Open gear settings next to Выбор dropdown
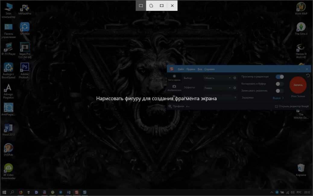Screen dimensions: 313x196 (x=235, y=78)
